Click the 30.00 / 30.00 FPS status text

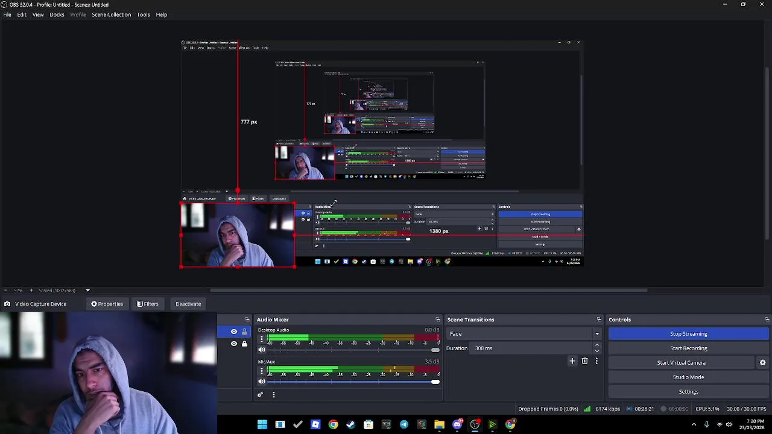pos(747,409)
